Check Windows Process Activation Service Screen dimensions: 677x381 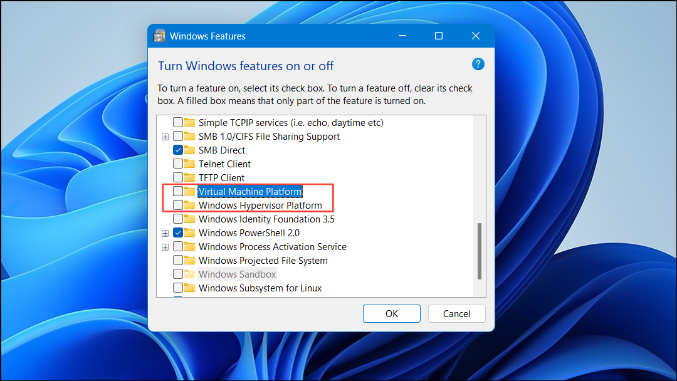pos(177,246)
